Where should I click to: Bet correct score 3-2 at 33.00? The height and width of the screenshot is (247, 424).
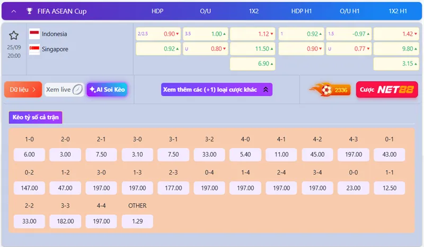(209, 154)
